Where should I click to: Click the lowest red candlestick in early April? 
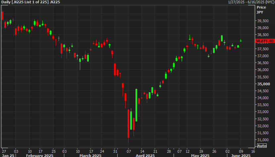click(x=128, y=124)
